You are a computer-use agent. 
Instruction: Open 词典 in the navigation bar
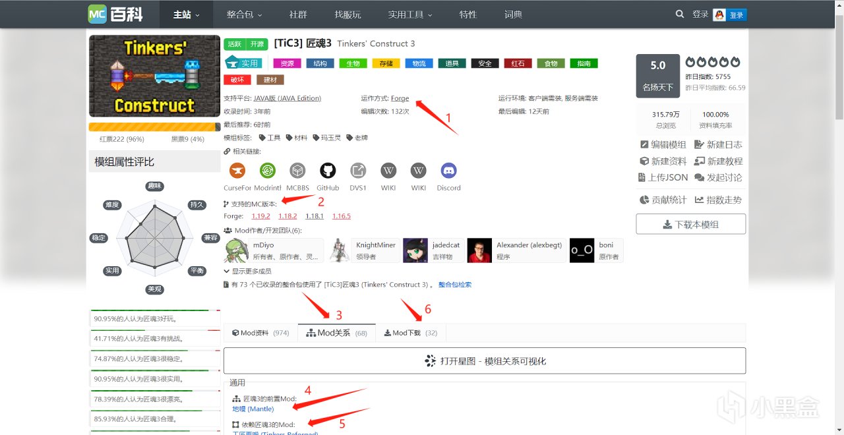coord(514,14)
